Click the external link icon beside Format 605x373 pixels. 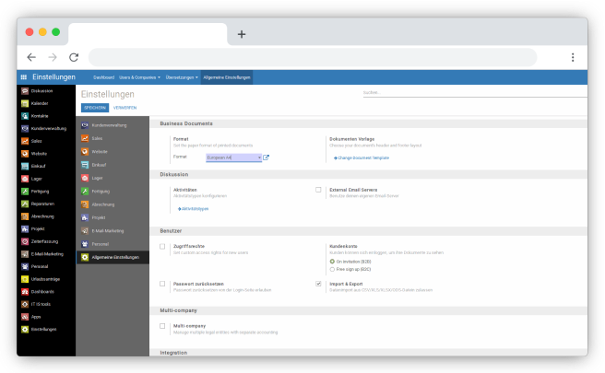pyautogui.click(x=267, y=157)
